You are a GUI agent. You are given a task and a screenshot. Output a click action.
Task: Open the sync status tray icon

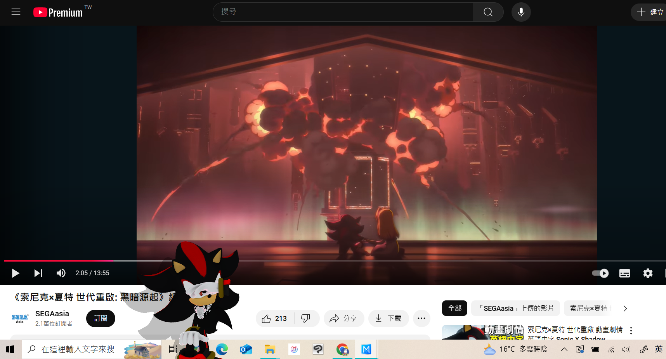point(580,349)
